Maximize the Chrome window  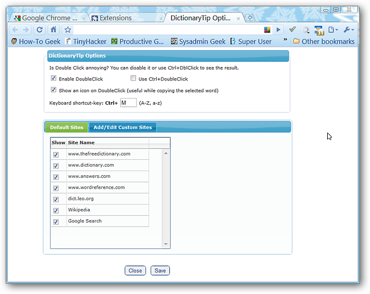(336, 10)
